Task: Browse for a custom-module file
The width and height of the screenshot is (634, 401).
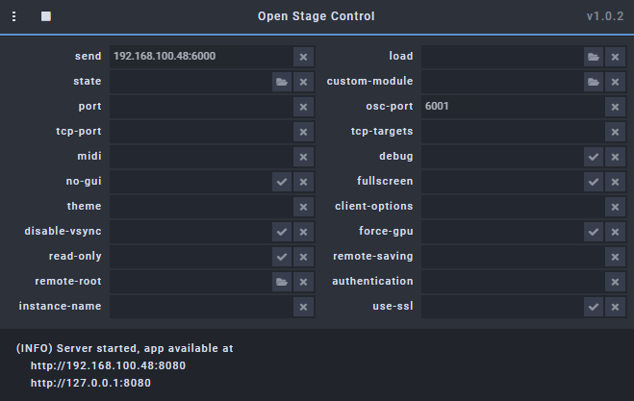Action: point(594,82)
